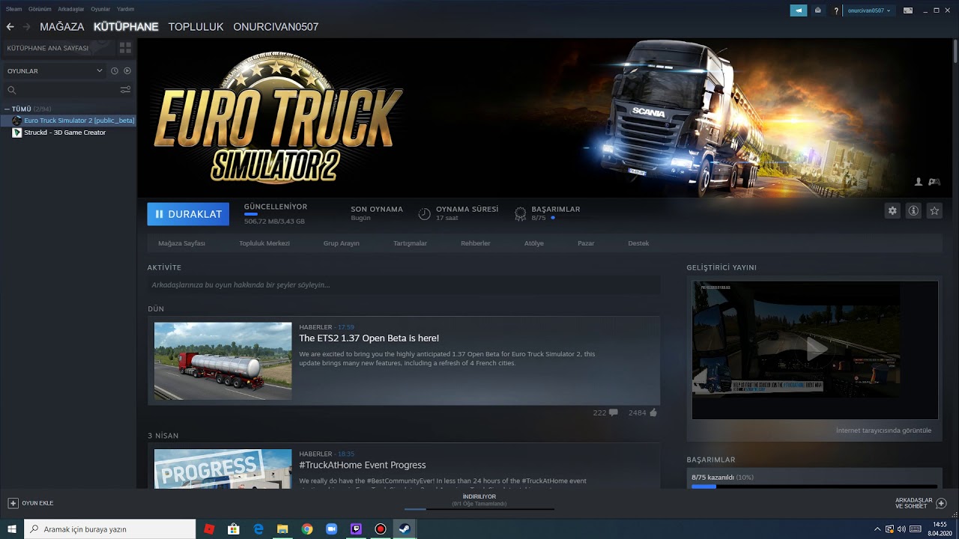Open Topluluk Merkezi link

(x=264, y=243)
